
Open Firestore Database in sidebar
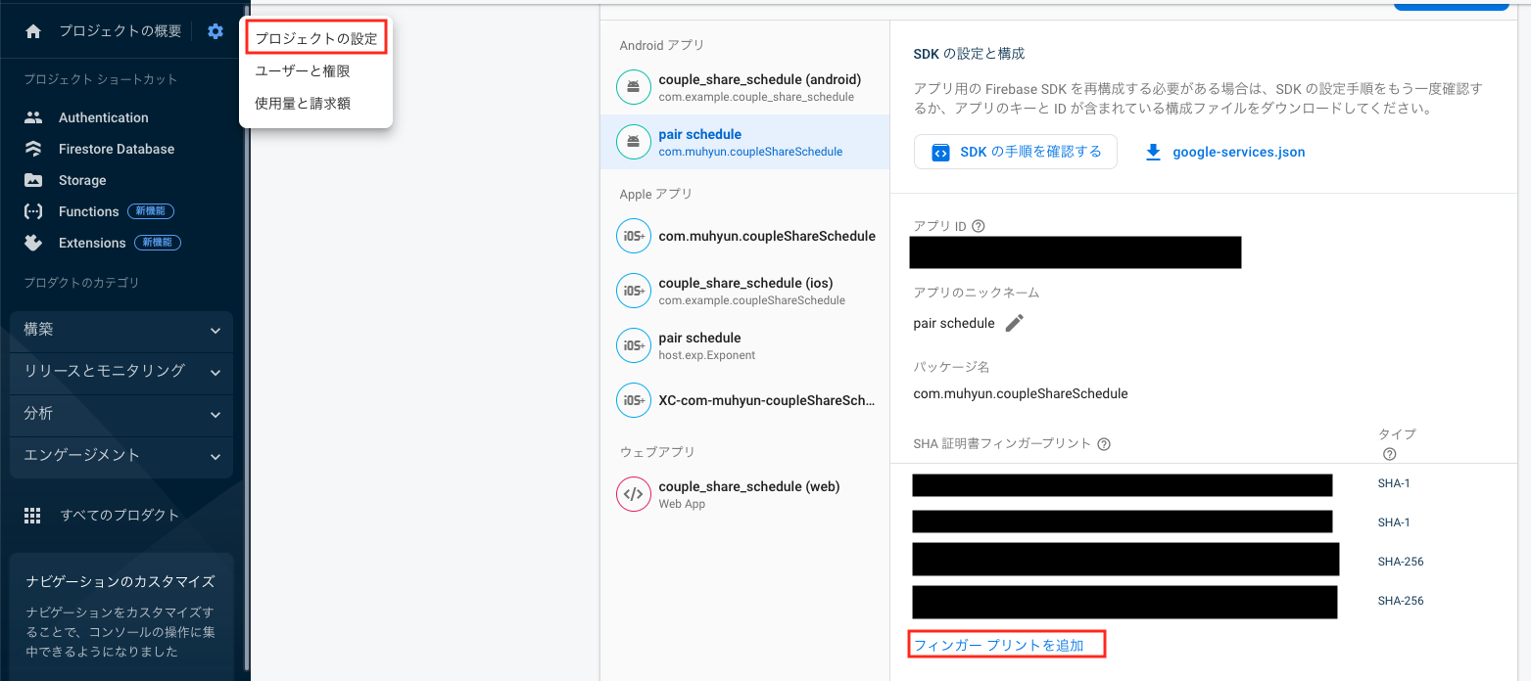click(117, 149)
